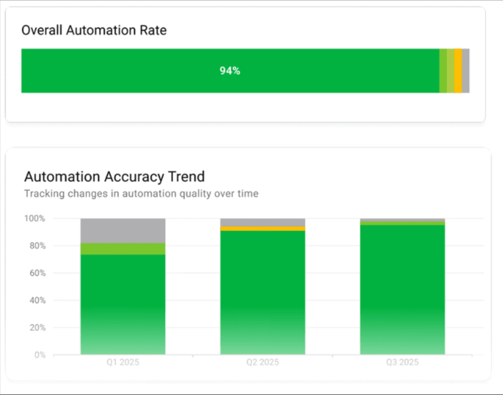Click the tracking changes subtitle text
Screen dimensions: 503x395
coord(141,194)
